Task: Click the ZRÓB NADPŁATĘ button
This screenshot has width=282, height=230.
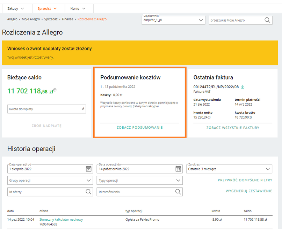Action: point(46,125)
